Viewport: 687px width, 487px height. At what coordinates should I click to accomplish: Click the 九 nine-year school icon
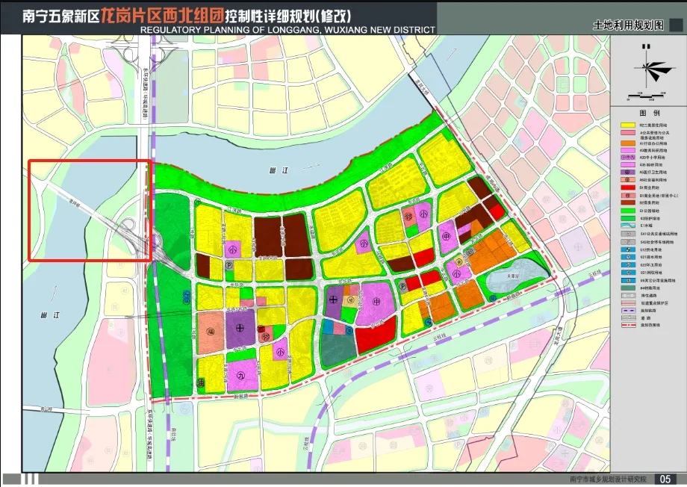(x=240, y=375)
